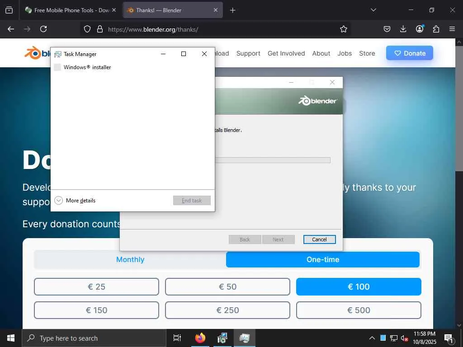Reload the current Blender page
Screen dimensions: 463x347
point(43,29)
